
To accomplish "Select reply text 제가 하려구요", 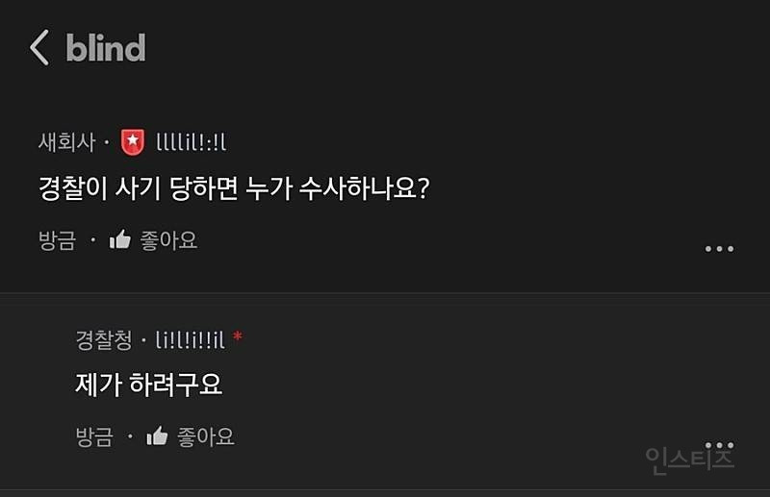I will click(149, 385).
